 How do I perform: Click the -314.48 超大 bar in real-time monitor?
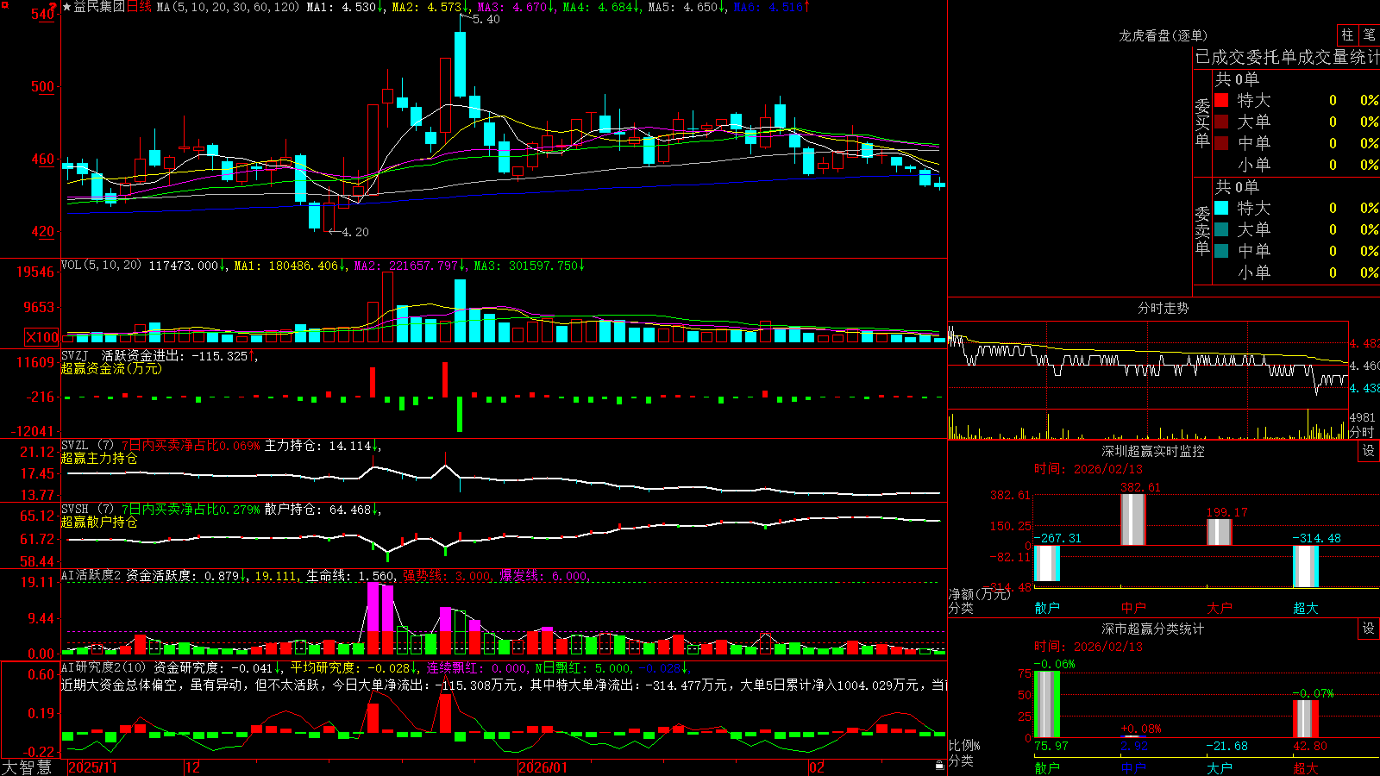click(1305, 566)
